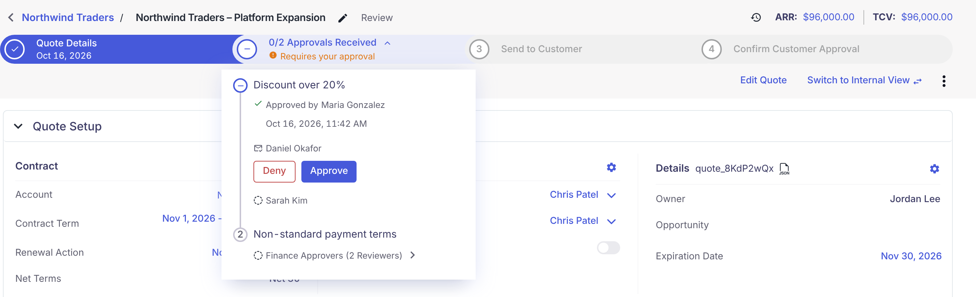
Task: Click the Edit Quote link
Action: (x=763, y=80)
